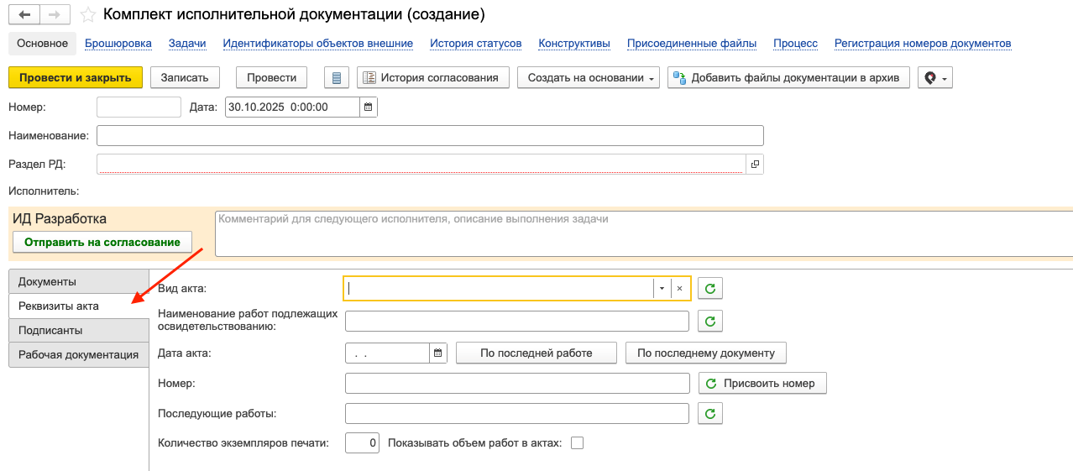This screenshot has width=1073, height=471.
Task: Open calendar picker for the Дата field
Action: (368, 107)
